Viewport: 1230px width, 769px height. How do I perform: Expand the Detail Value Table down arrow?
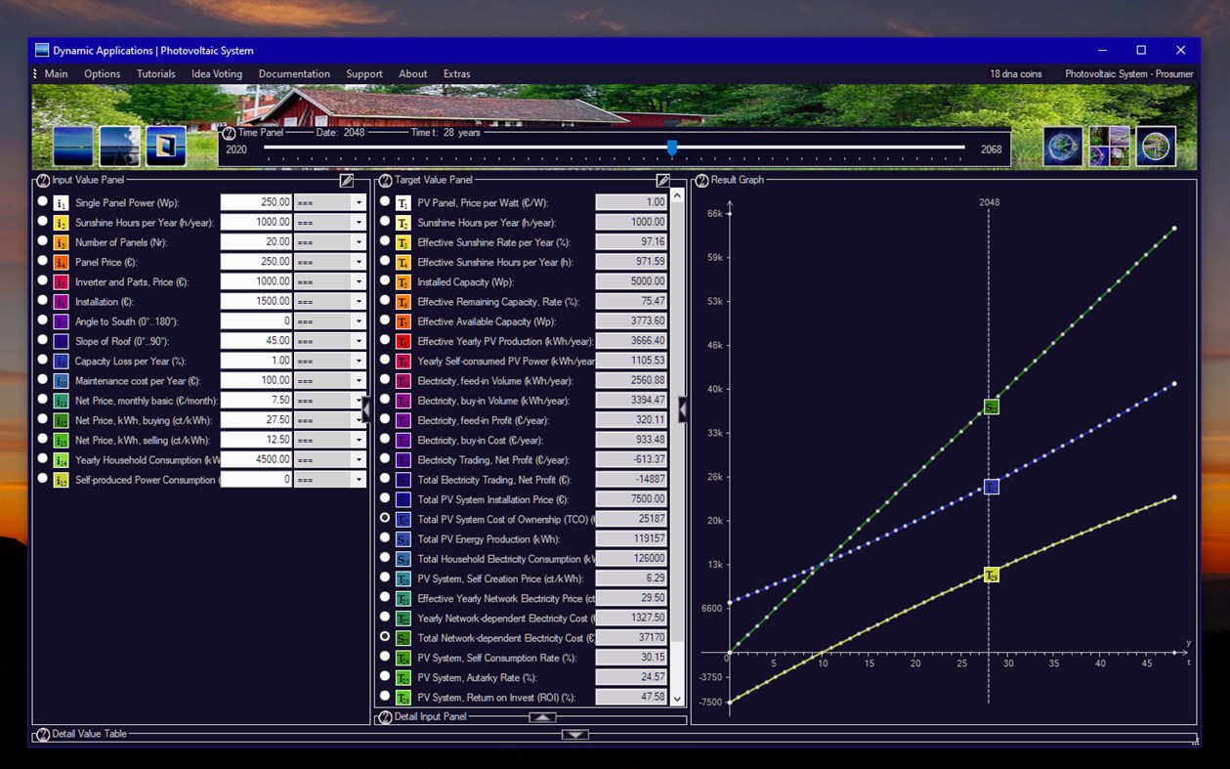point(574,734)
